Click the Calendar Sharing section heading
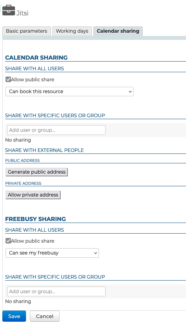 (x=36, y=58)
